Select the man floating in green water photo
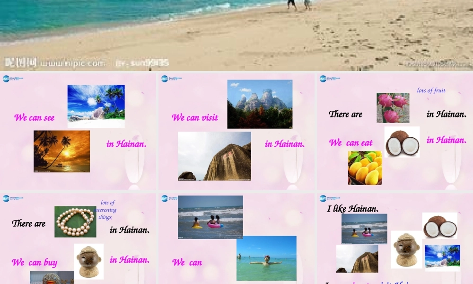Image resolution: width=473 pixels, height=284 pixels. 266,258
